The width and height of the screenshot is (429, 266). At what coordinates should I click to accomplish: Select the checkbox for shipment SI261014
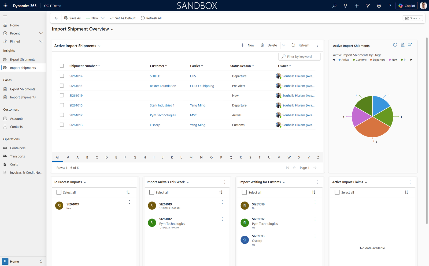point(62,76)
